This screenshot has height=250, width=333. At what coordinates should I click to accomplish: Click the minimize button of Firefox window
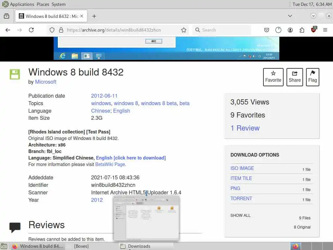313,16
